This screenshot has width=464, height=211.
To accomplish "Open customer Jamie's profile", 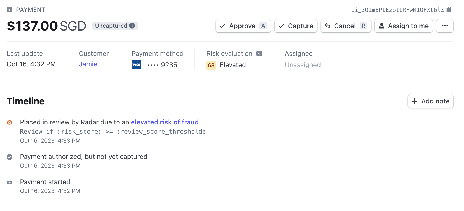I will 88,64.
